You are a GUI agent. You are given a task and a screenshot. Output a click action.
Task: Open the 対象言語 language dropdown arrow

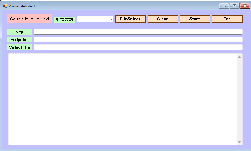pyautogui.click(x=111, y=19)
